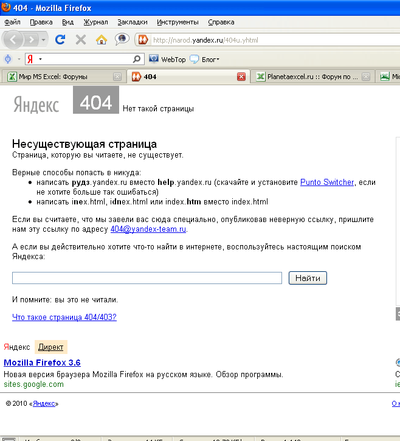
Task: Open the Правка menu
Action: 41,22
